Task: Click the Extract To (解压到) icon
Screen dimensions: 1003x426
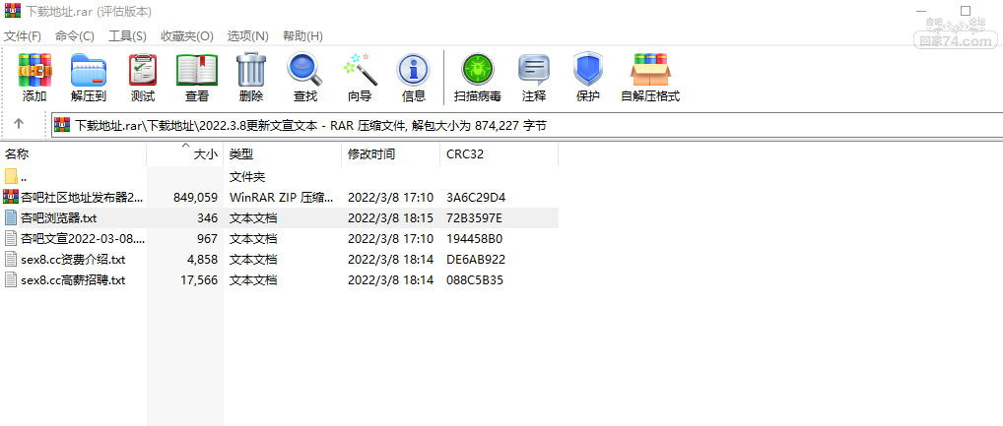Action: coord(89,70)
